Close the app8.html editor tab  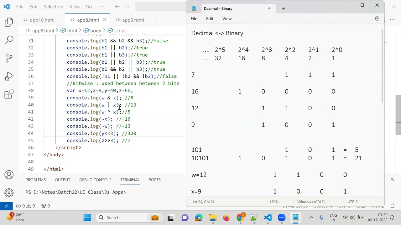(105, 20)
